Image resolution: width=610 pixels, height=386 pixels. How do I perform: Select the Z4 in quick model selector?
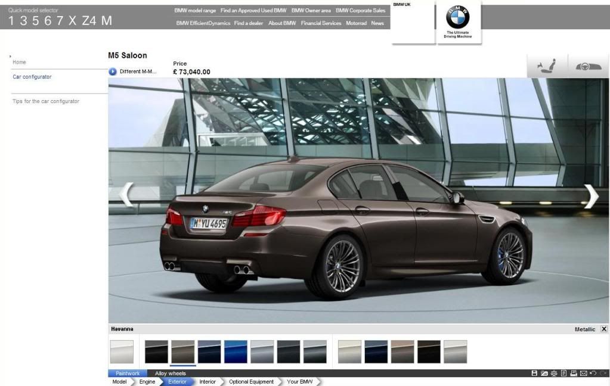click(89, 21)
